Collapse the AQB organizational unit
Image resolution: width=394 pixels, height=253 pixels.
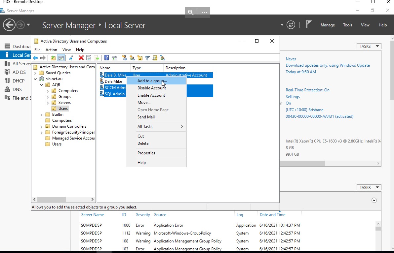[x=42, y=85]
